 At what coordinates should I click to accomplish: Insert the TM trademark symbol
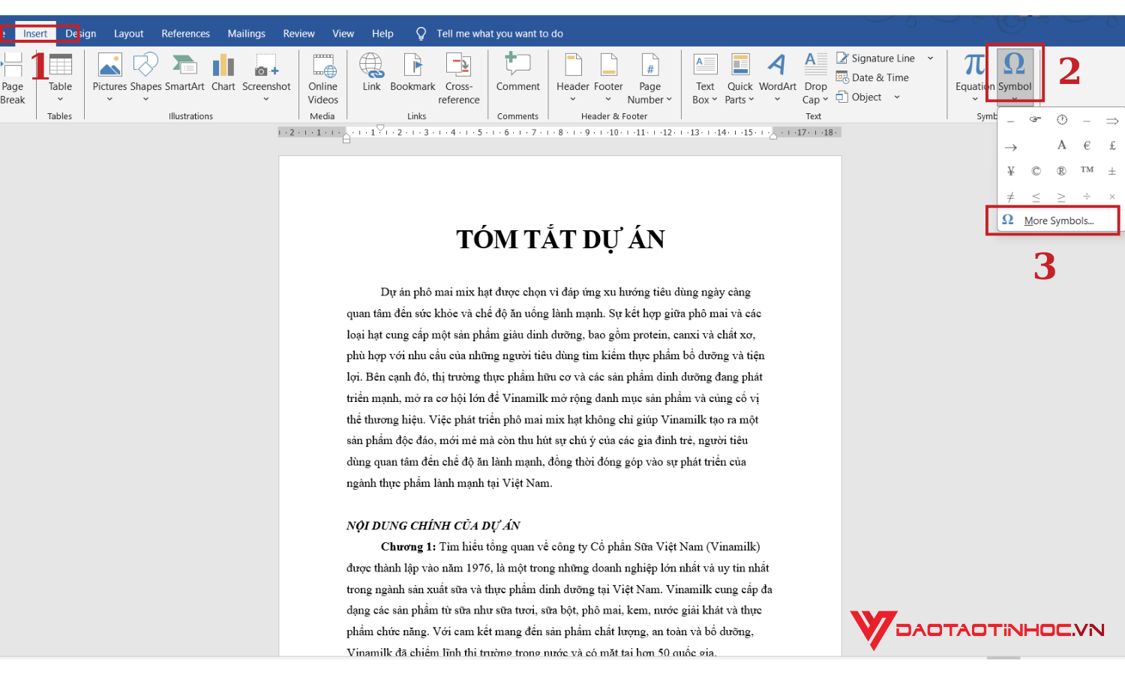[1087, 170]
